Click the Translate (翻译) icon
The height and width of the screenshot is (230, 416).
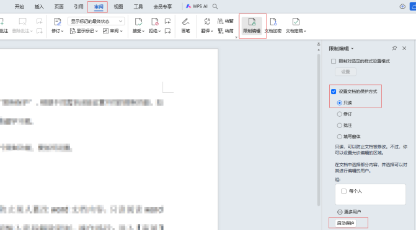tap(207, 22)
